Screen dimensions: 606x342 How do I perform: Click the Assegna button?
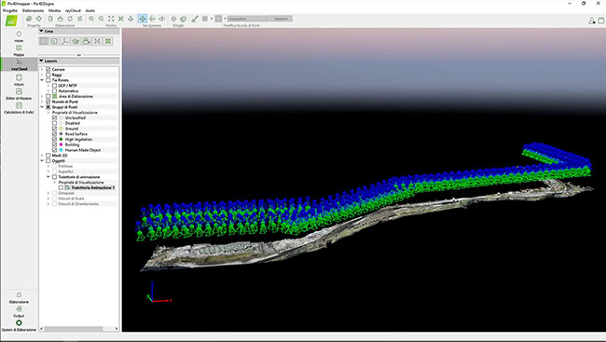coord(281,19)
